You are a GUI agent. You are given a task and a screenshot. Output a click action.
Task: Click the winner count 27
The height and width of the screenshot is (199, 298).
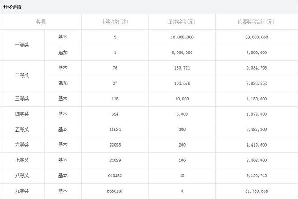click(115, 83)
